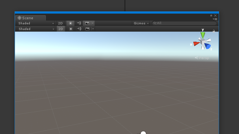This screenshot has height=134, width=239.
Task: Open Scene panel options menu icon
Action: (215, 19)
